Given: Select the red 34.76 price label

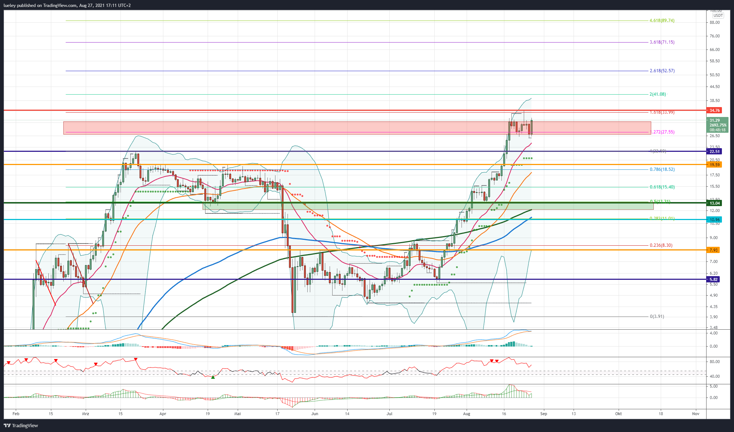Looking at the screenshot, I should (714, 110).
